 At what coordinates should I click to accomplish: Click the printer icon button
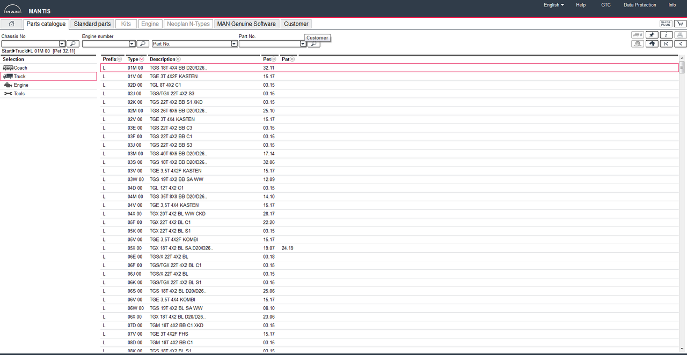click(x=680, y=35)
